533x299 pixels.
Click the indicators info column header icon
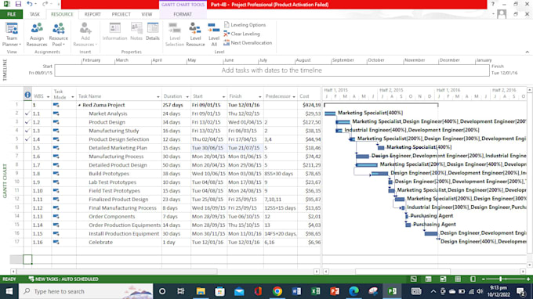pos(27,95)
